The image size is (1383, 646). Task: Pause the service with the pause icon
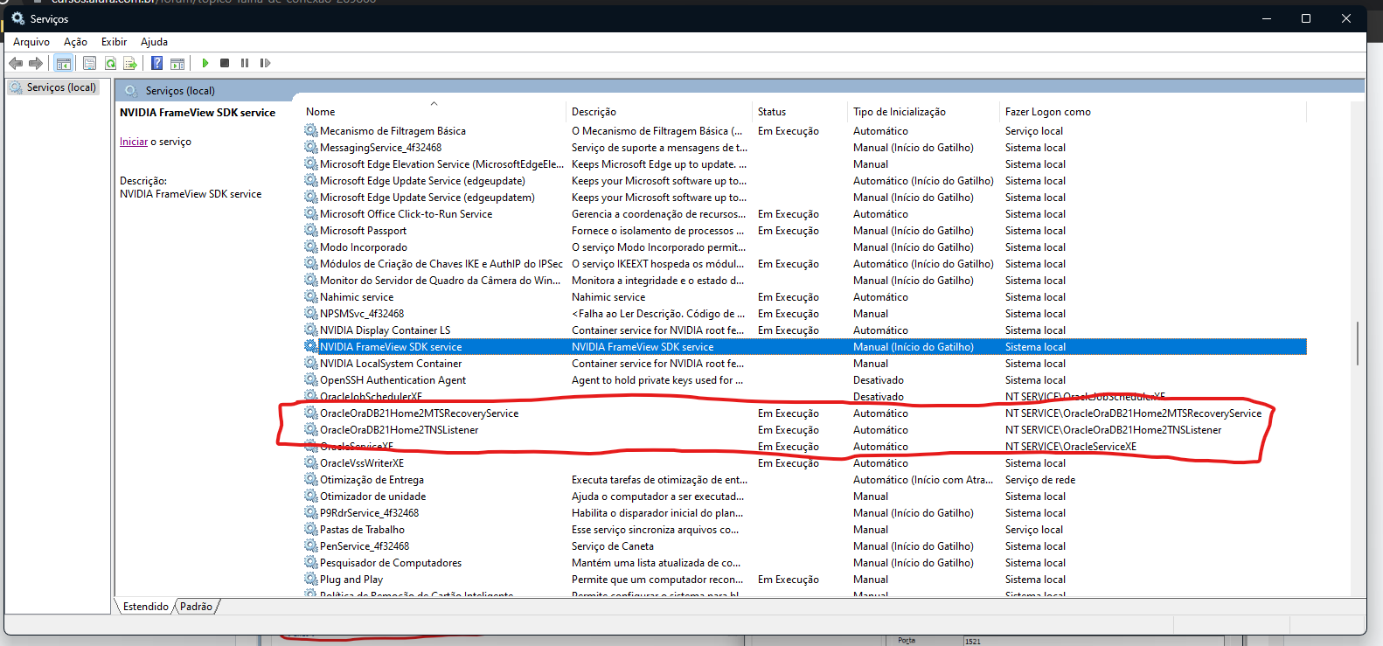(245, 63)
